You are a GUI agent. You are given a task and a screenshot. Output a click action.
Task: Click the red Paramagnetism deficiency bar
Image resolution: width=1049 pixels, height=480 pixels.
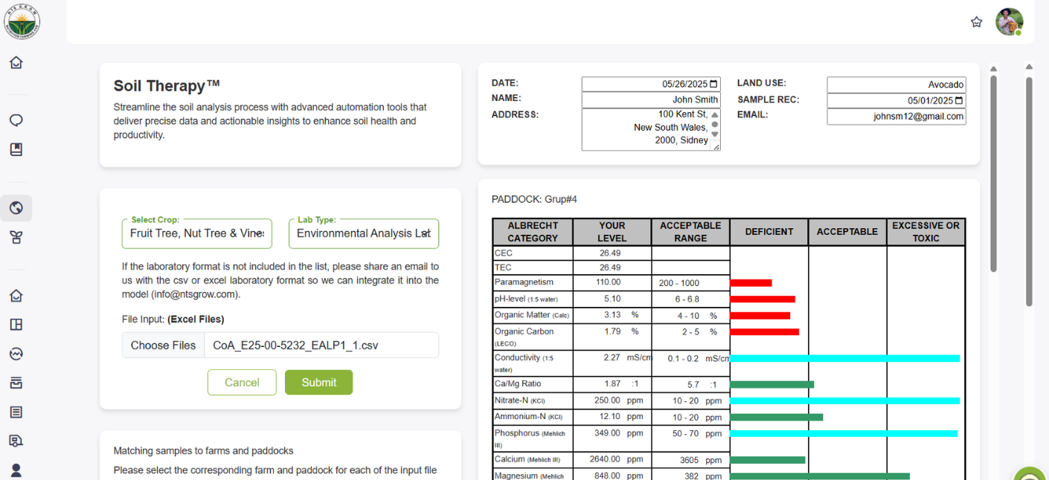tap(751, 282)
